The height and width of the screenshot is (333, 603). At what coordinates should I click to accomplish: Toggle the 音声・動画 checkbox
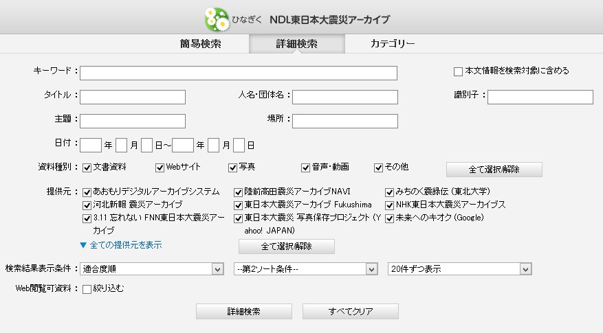[305, 168]
